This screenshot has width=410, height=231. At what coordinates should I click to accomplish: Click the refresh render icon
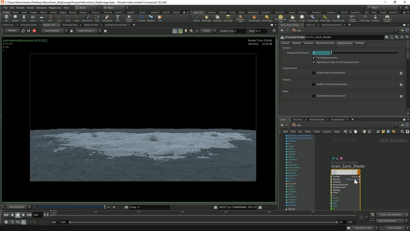click(x=23, y=31)
